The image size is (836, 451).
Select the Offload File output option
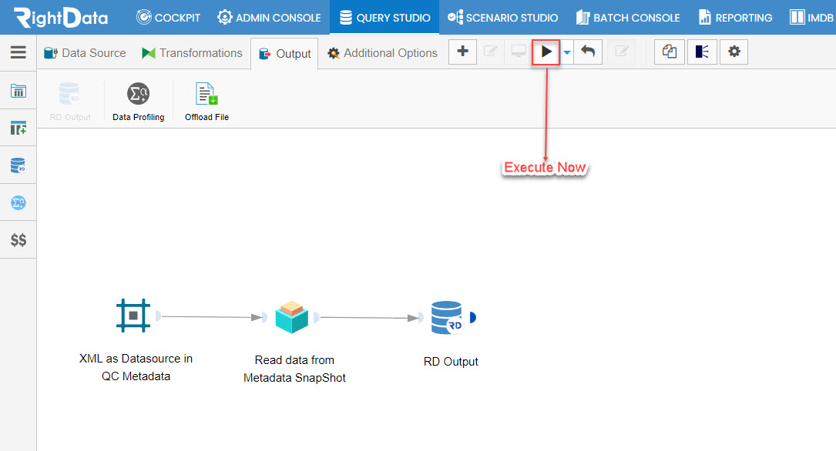pos(206,102)
